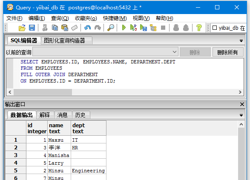Click the Open file folder icon
Screen dimensions: 250x180
click(22, 28)
